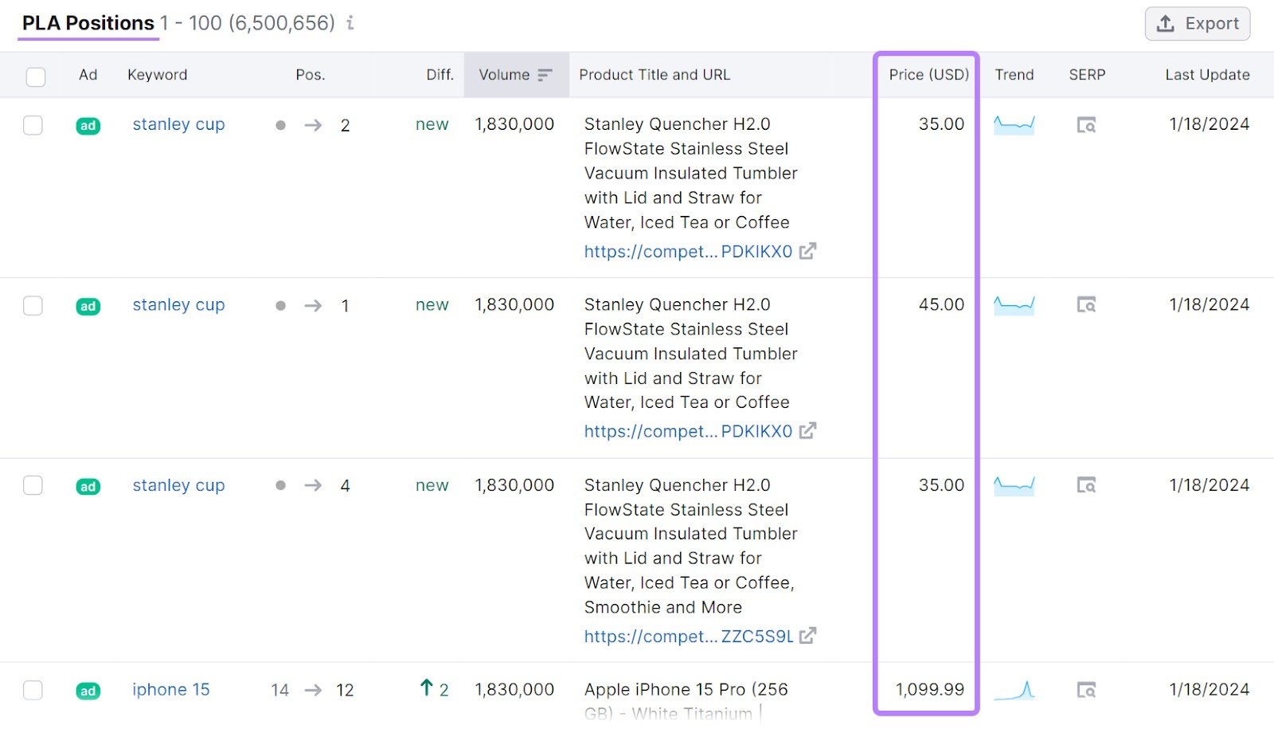Sort by Last Update column header

click(1206, 75)
